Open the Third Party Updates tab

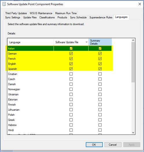tap(16, 13)
